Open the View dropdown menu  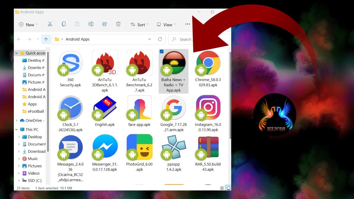pyautogui.click(x=166, y=24)
